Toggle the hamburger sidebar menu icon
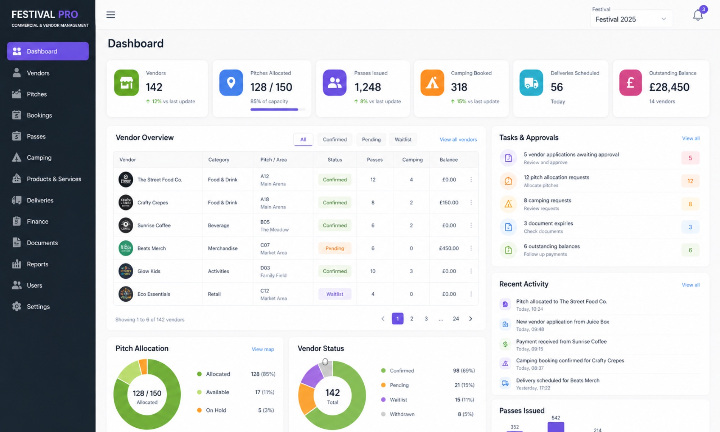 (111, 15)
